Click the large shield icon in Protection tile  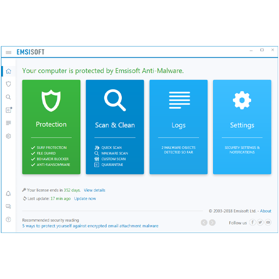51,100
